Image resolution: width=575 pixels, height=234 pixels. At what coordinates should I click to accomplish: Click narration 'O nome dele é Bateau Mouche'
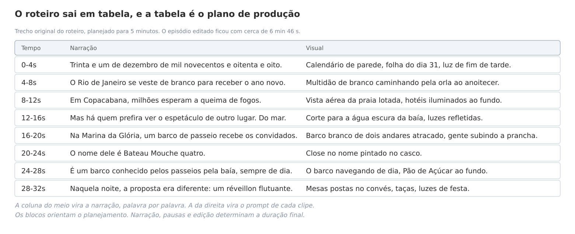point(137,153)
